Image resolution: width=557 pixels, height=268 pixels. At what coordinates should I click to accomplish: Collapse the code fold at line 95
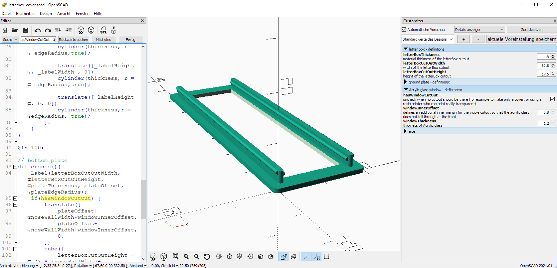(x=15, y=198)
